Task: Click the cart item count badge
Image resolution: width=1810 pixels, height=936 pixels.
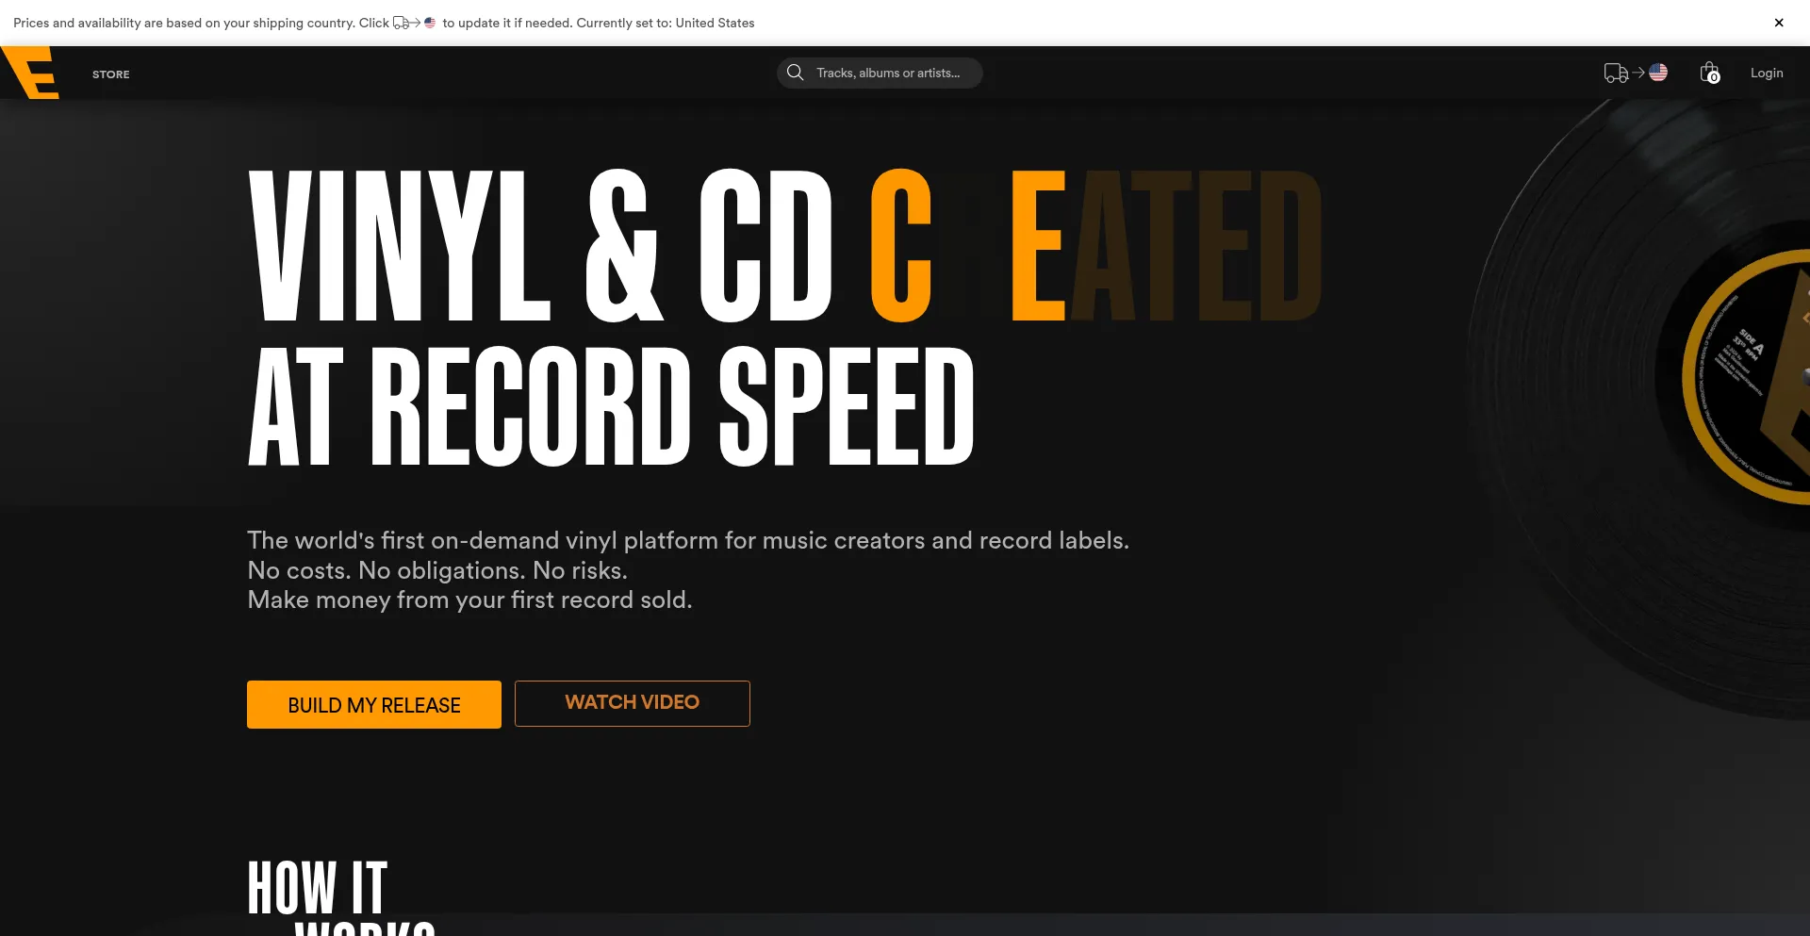Action: 1714,78
